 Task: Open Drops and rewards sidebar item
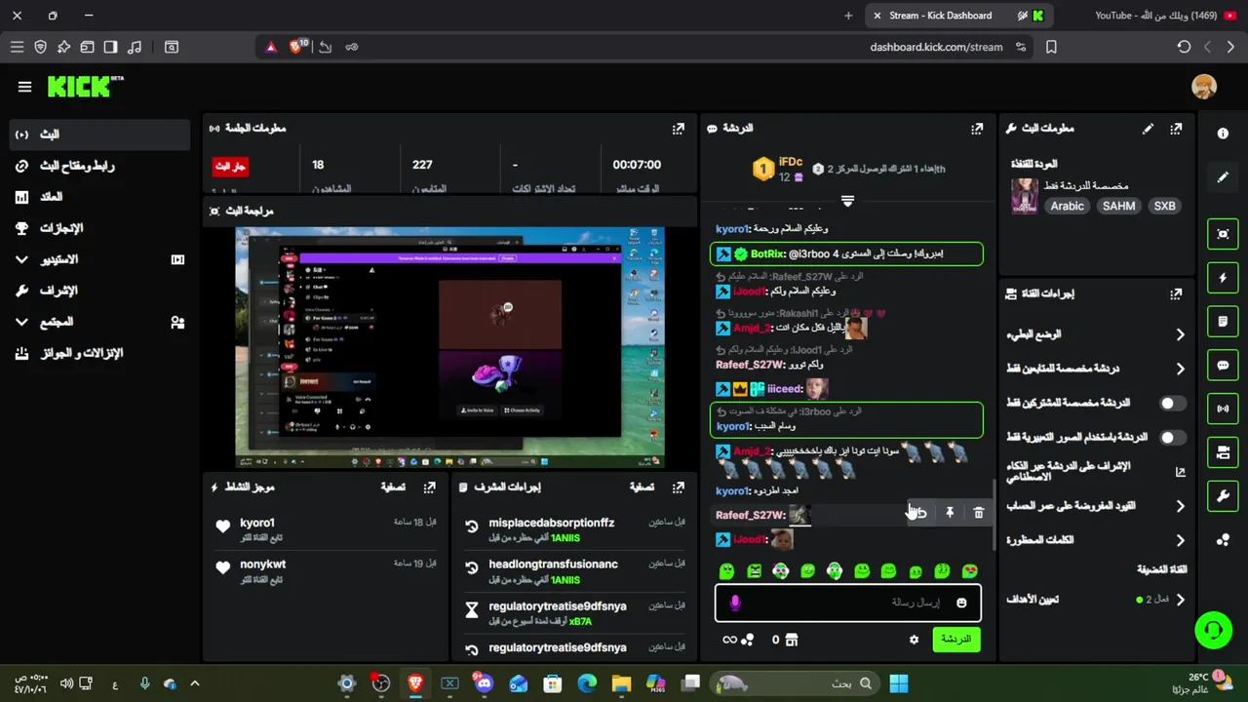tap(99, 353)
